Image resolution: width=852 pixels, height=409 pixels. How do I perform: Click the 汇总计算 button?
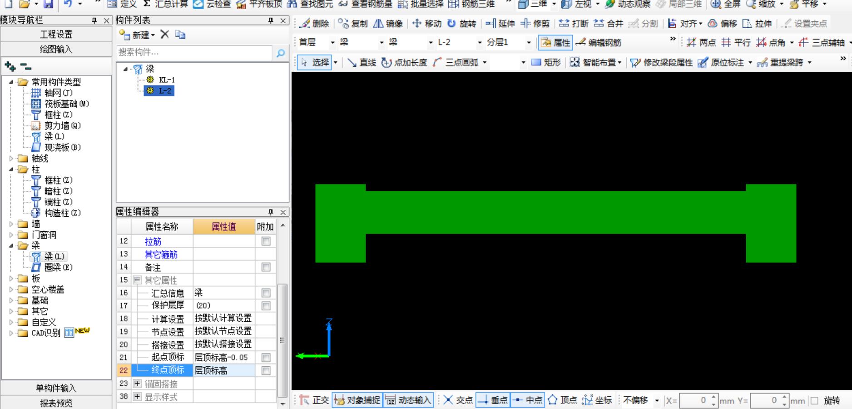coord(165,4)
